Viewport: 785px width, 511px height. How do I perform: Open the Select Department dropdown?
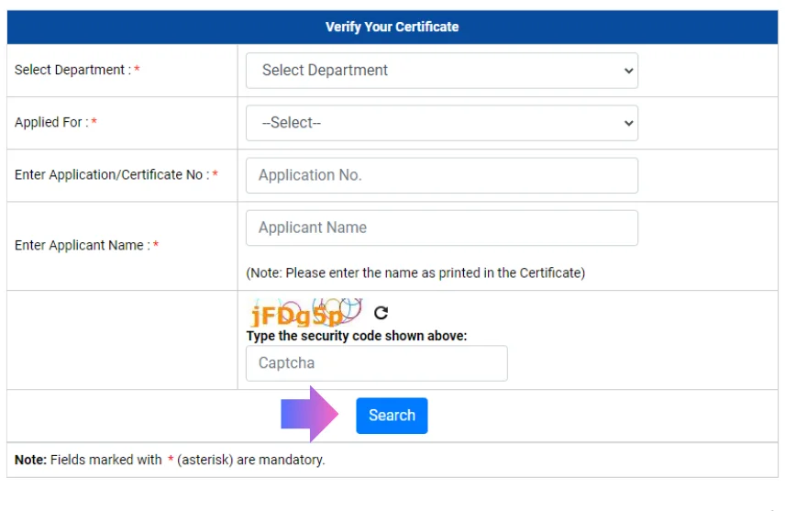[441, 71]
